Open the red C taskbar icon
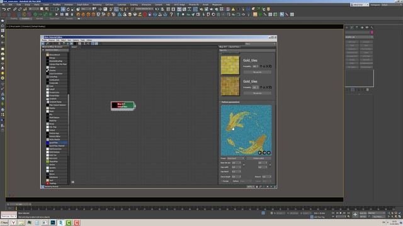Viewport: 403px width, 226px height. click(x=77, y=223)
